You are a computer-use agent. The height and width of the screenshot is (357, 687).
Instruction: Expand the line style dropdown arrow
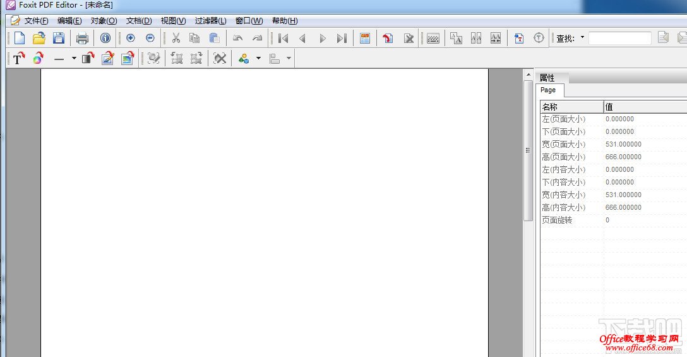pos(73,59)
